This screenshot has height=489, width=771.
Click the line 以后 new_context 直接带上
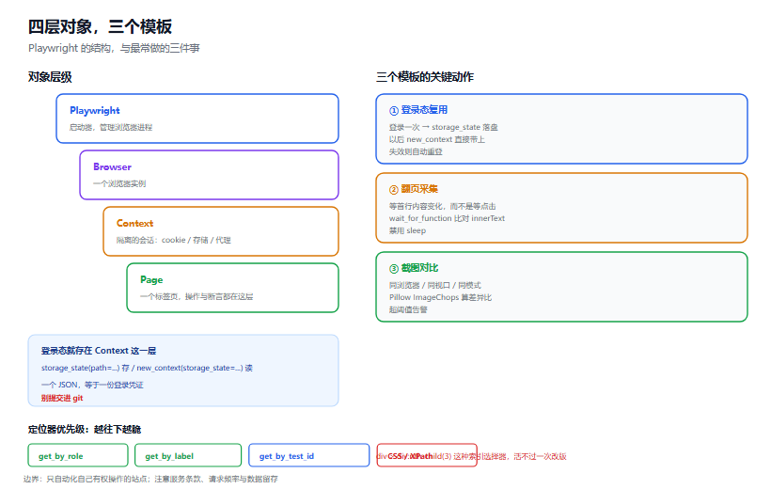(437, 140)
